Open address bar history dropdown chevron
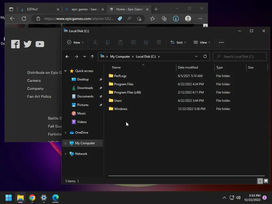Viewport: 272px width, 204px height. (x=196, y=56)
